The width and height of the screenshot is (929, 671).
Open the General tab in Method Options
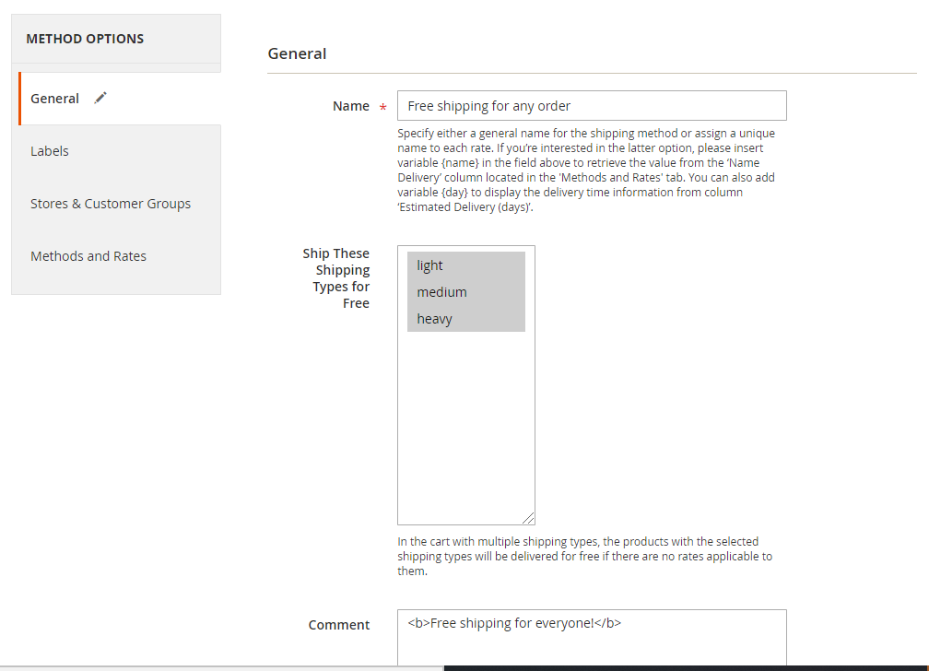pyautogui.click(x=120, y=99)
